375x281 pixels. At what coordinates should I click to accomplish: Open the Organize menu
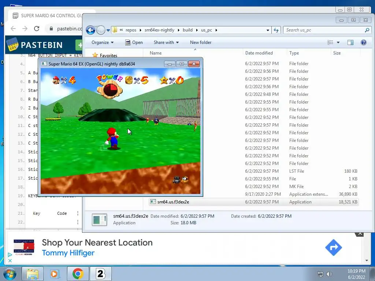103,42
